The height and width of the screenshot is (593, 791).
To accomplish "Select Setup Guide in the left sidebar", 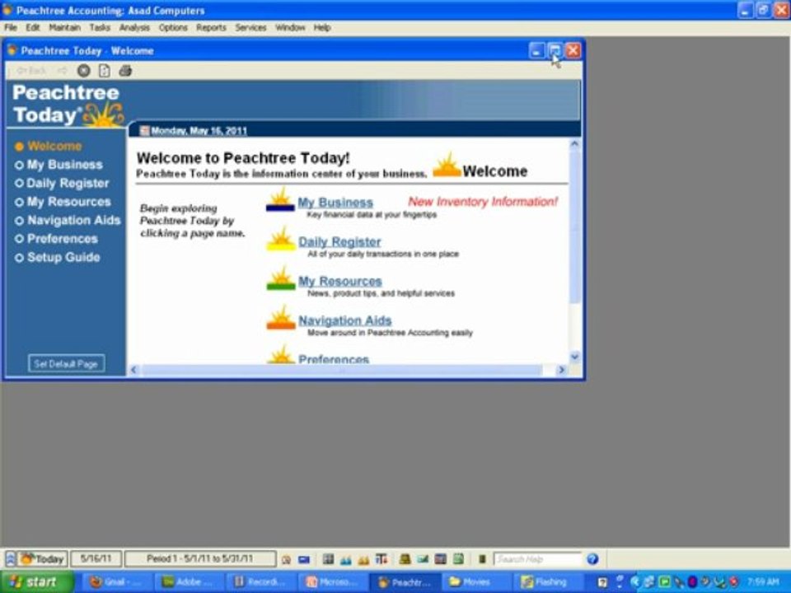I will (57, 258).
